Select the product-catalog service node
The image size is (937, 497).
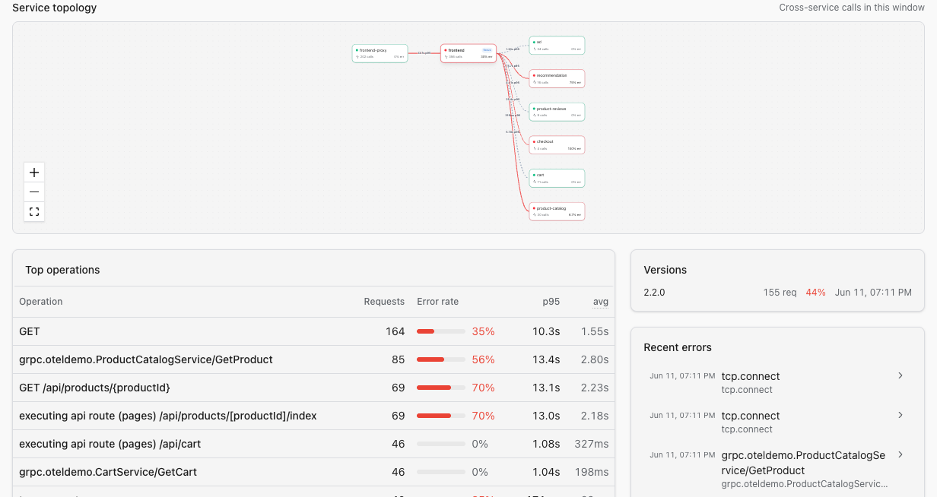pyautogui.click(x=557, y=211)
